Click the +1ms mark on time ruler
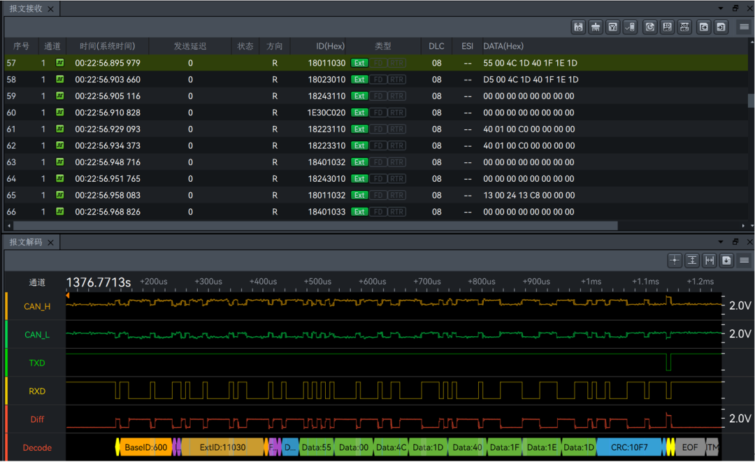 click(x=591, y=282)
